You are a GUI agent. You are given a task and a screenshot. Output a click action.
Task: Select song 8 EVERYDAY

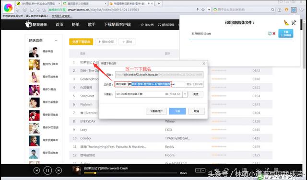point(88,122)
